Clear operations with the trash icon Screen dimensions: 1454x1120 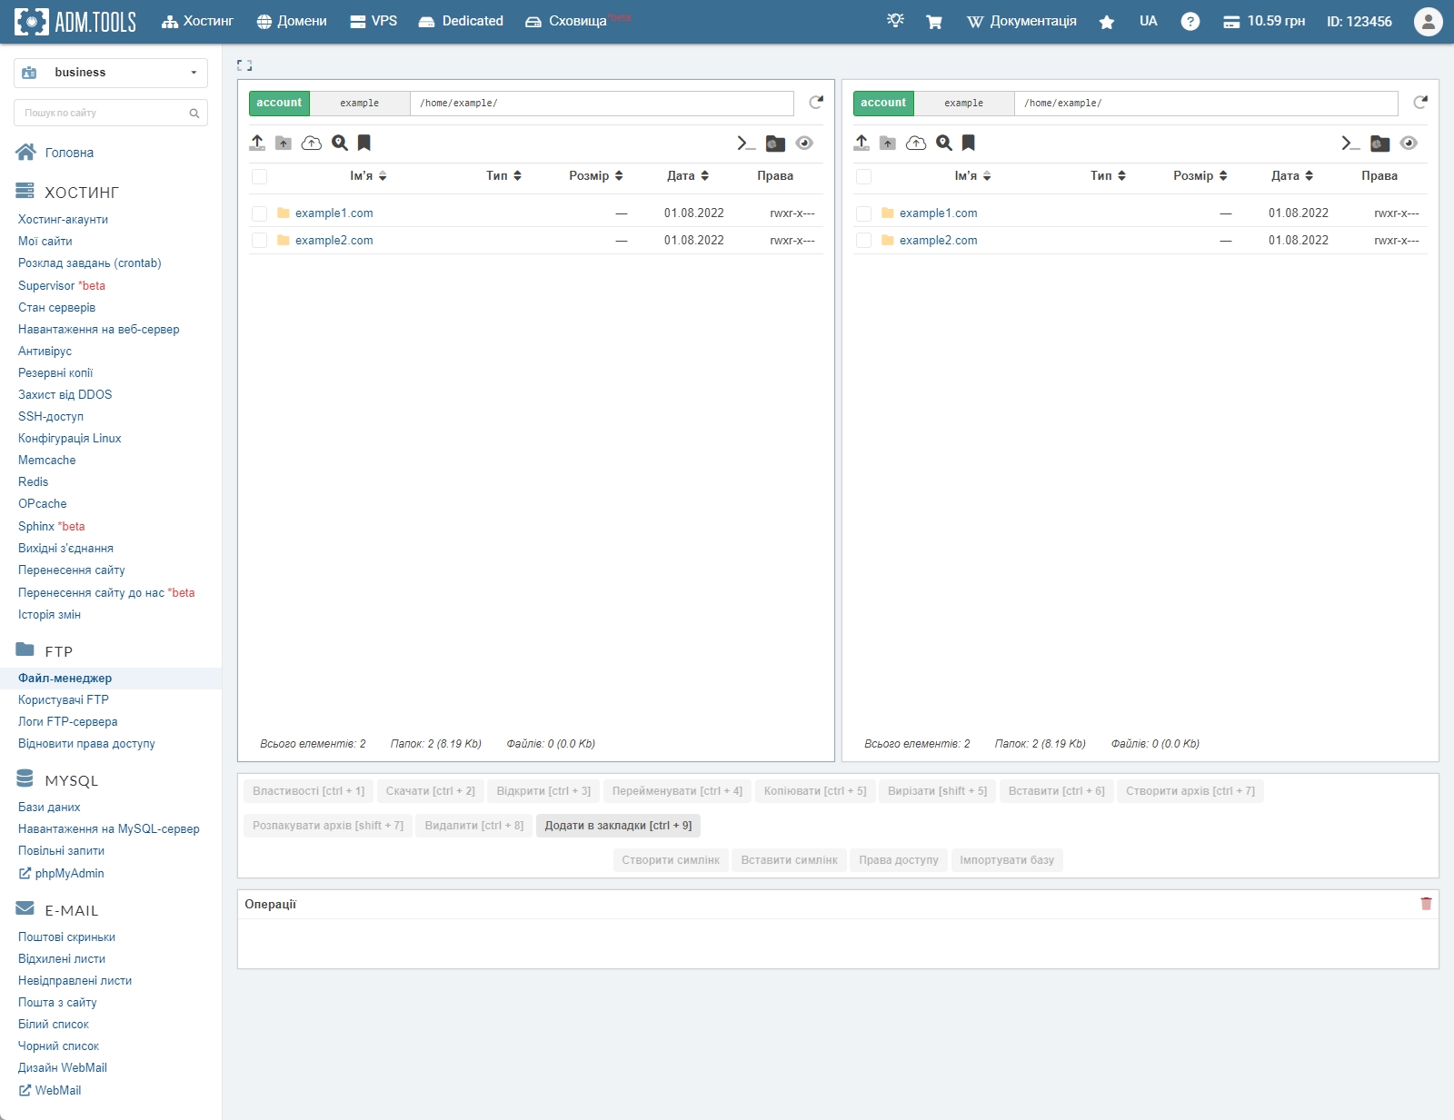[x=1426, y=904]
